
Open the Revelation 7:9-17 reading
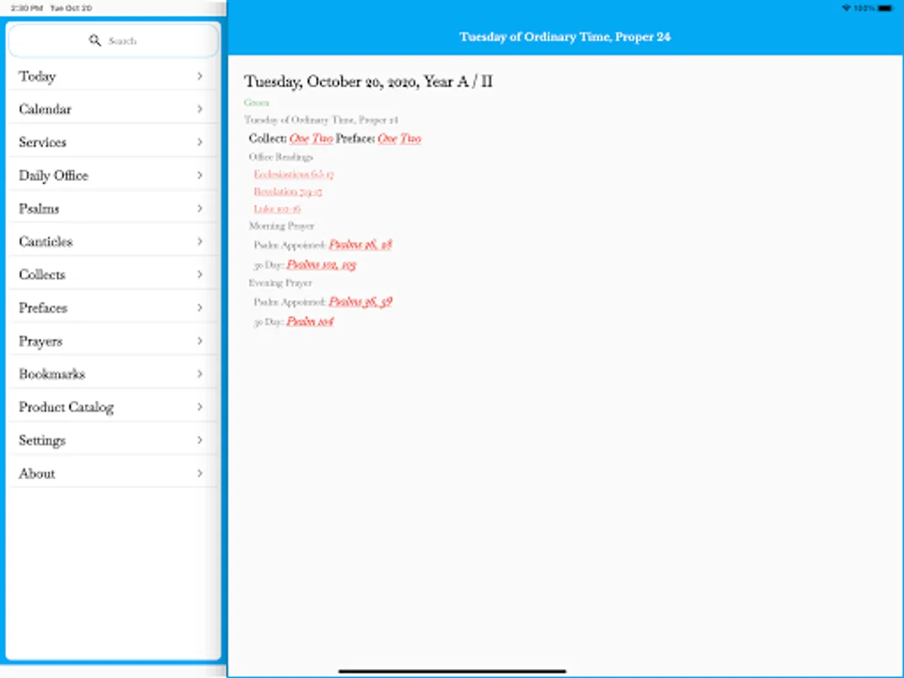(x=287, y=191)
